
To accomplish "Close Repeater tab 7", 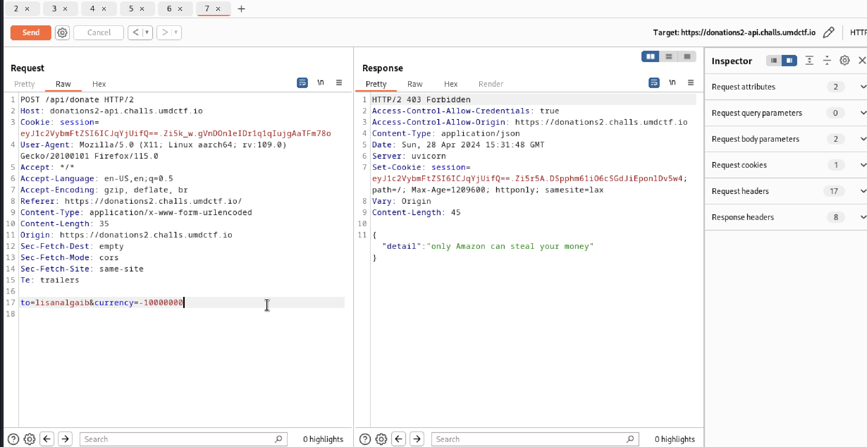I will click(218, 9).
